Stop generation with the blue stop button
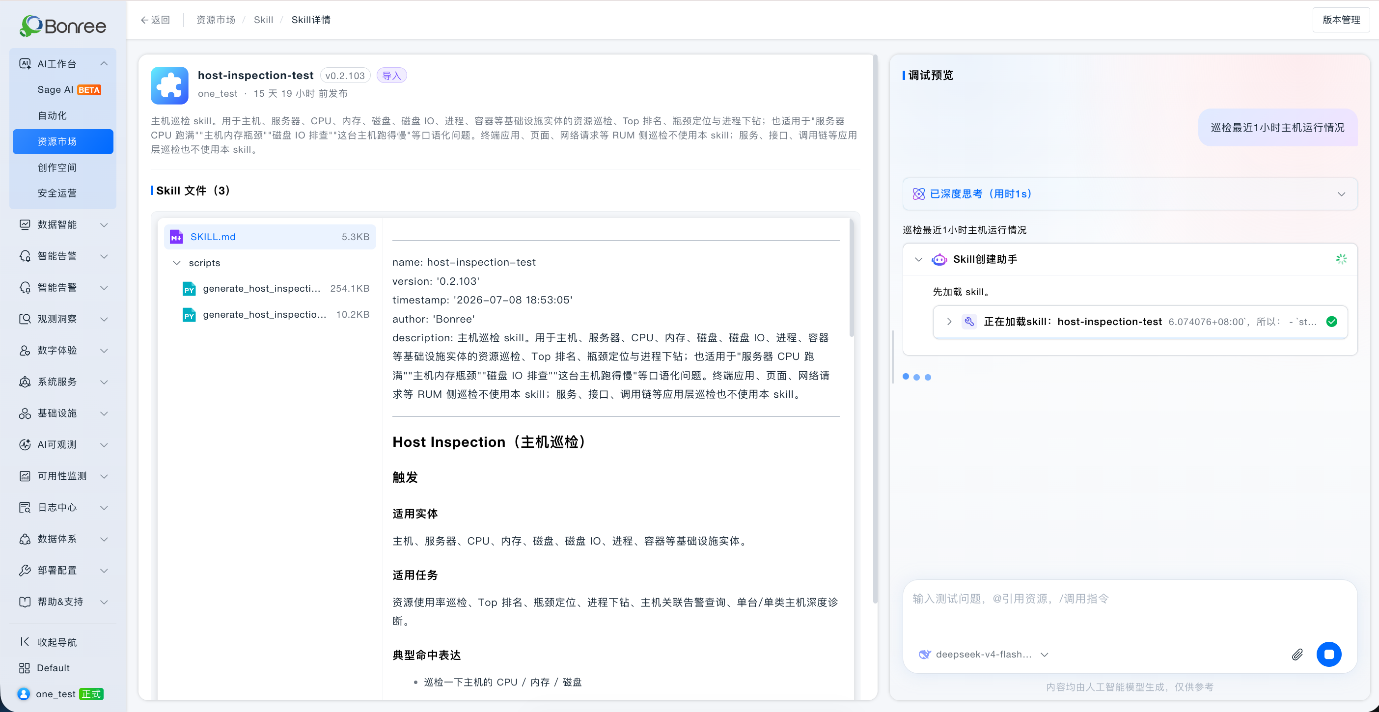Viewport: 1379px width, 712px height. (1329, 654)
